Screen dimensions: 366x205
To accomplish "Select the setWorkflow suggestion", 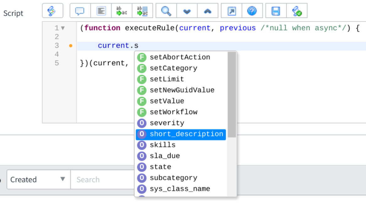I will point(181,112).
